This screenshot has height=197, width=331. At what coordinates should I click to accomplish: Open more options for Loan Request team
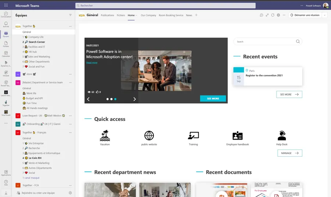point(70,115)
